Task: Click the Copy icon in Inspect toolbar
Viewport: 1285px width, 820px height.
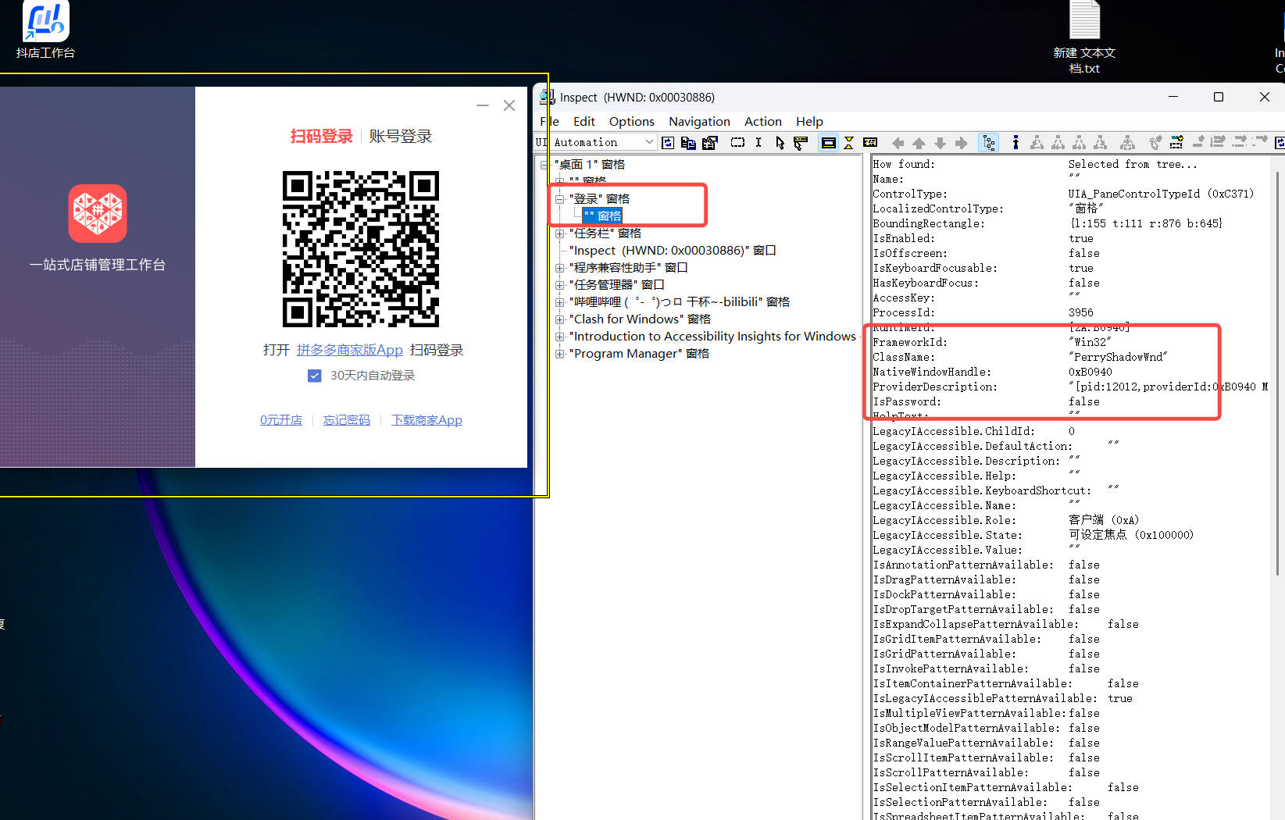Action: [688, 142]
